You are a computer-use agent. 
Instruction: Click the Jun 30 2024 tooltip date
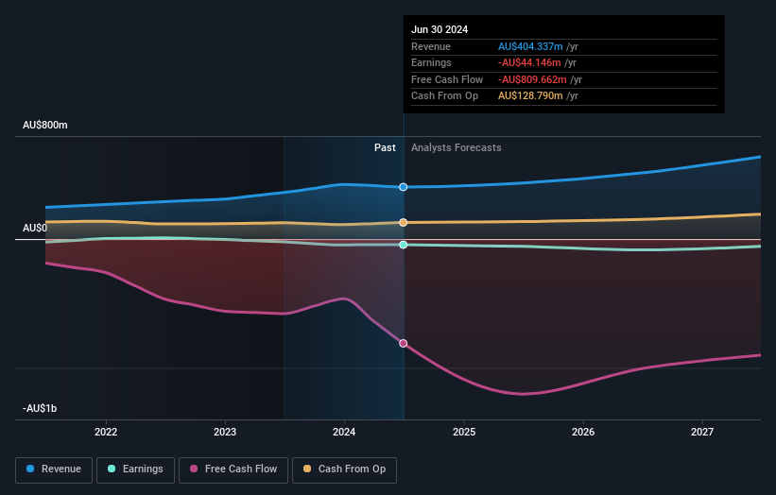coord(440,29)
